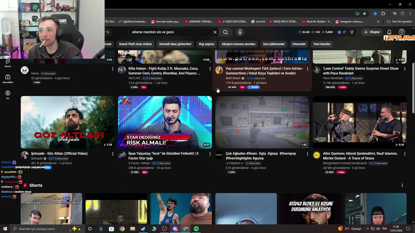Open more options for Killa Hakan video
Viewport: 415px width, 233px height.
point(210,69)
